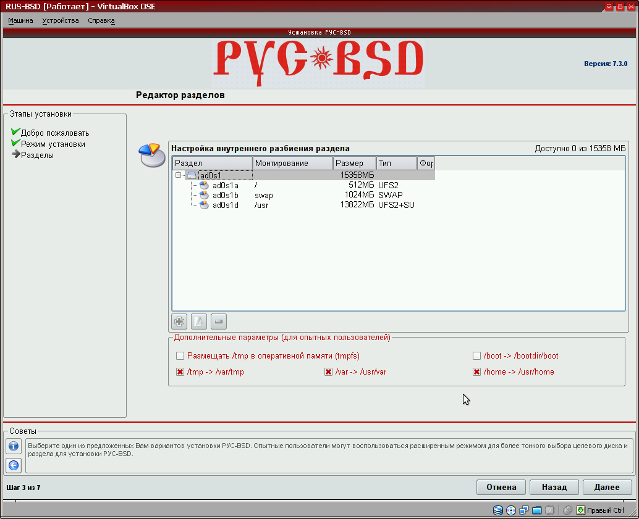Click the Далее button
Image resolution: width=639 pixels, height=519 pixels.
[607, 488]
